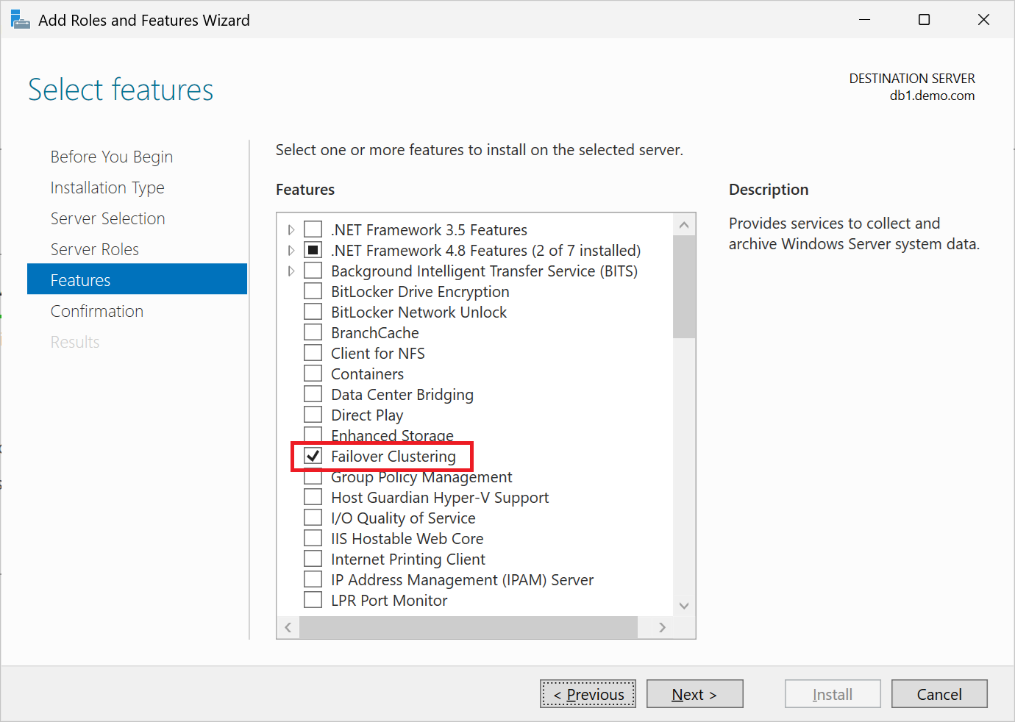The image size is (1015, 722).
Task: Cancel the Add Roles wizard
Action: coord(939,694)
